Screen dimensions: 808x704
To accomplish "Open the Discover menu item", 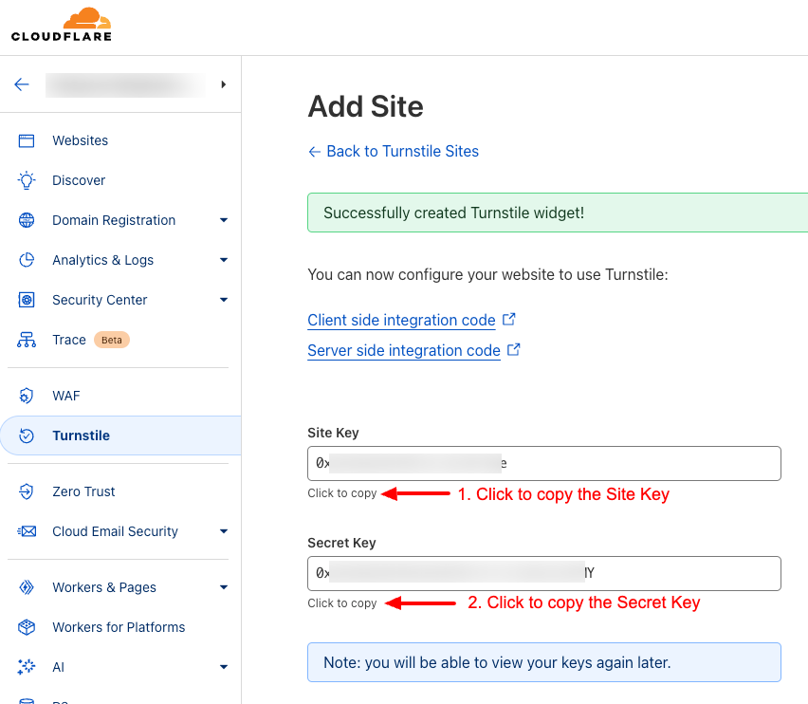I will tap(79, 180).
